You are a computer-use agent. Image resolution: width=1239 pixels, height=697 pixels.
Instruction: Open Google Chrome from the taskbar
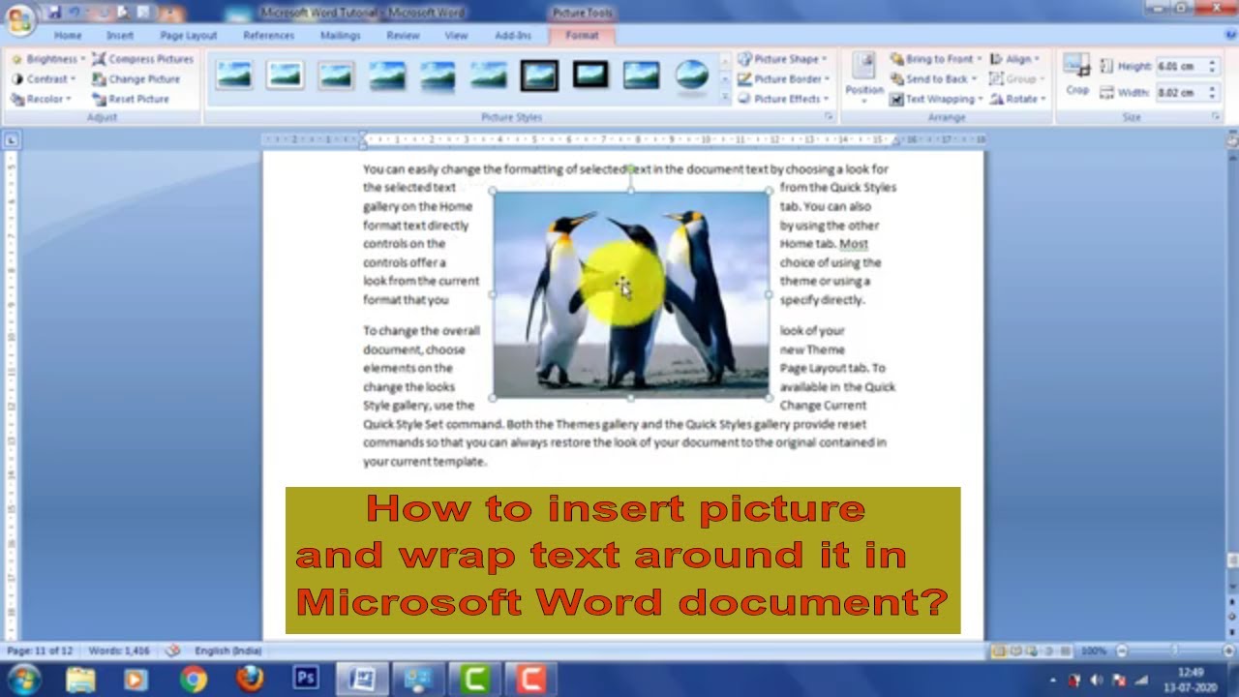click(194, 679)
